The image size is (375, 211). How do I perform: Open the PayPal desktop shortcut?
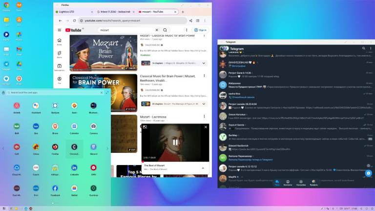(x=6, y=36)
